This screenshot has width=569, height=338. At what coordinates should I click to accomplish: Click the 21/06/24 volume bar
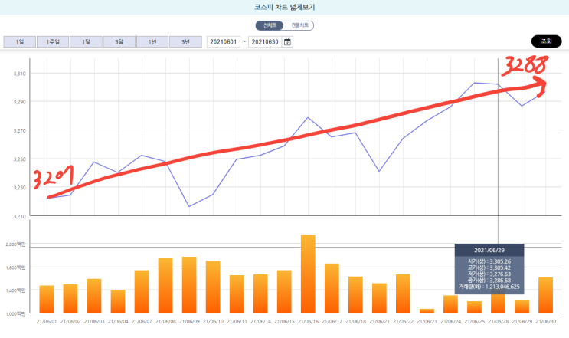tap(450, 304)
